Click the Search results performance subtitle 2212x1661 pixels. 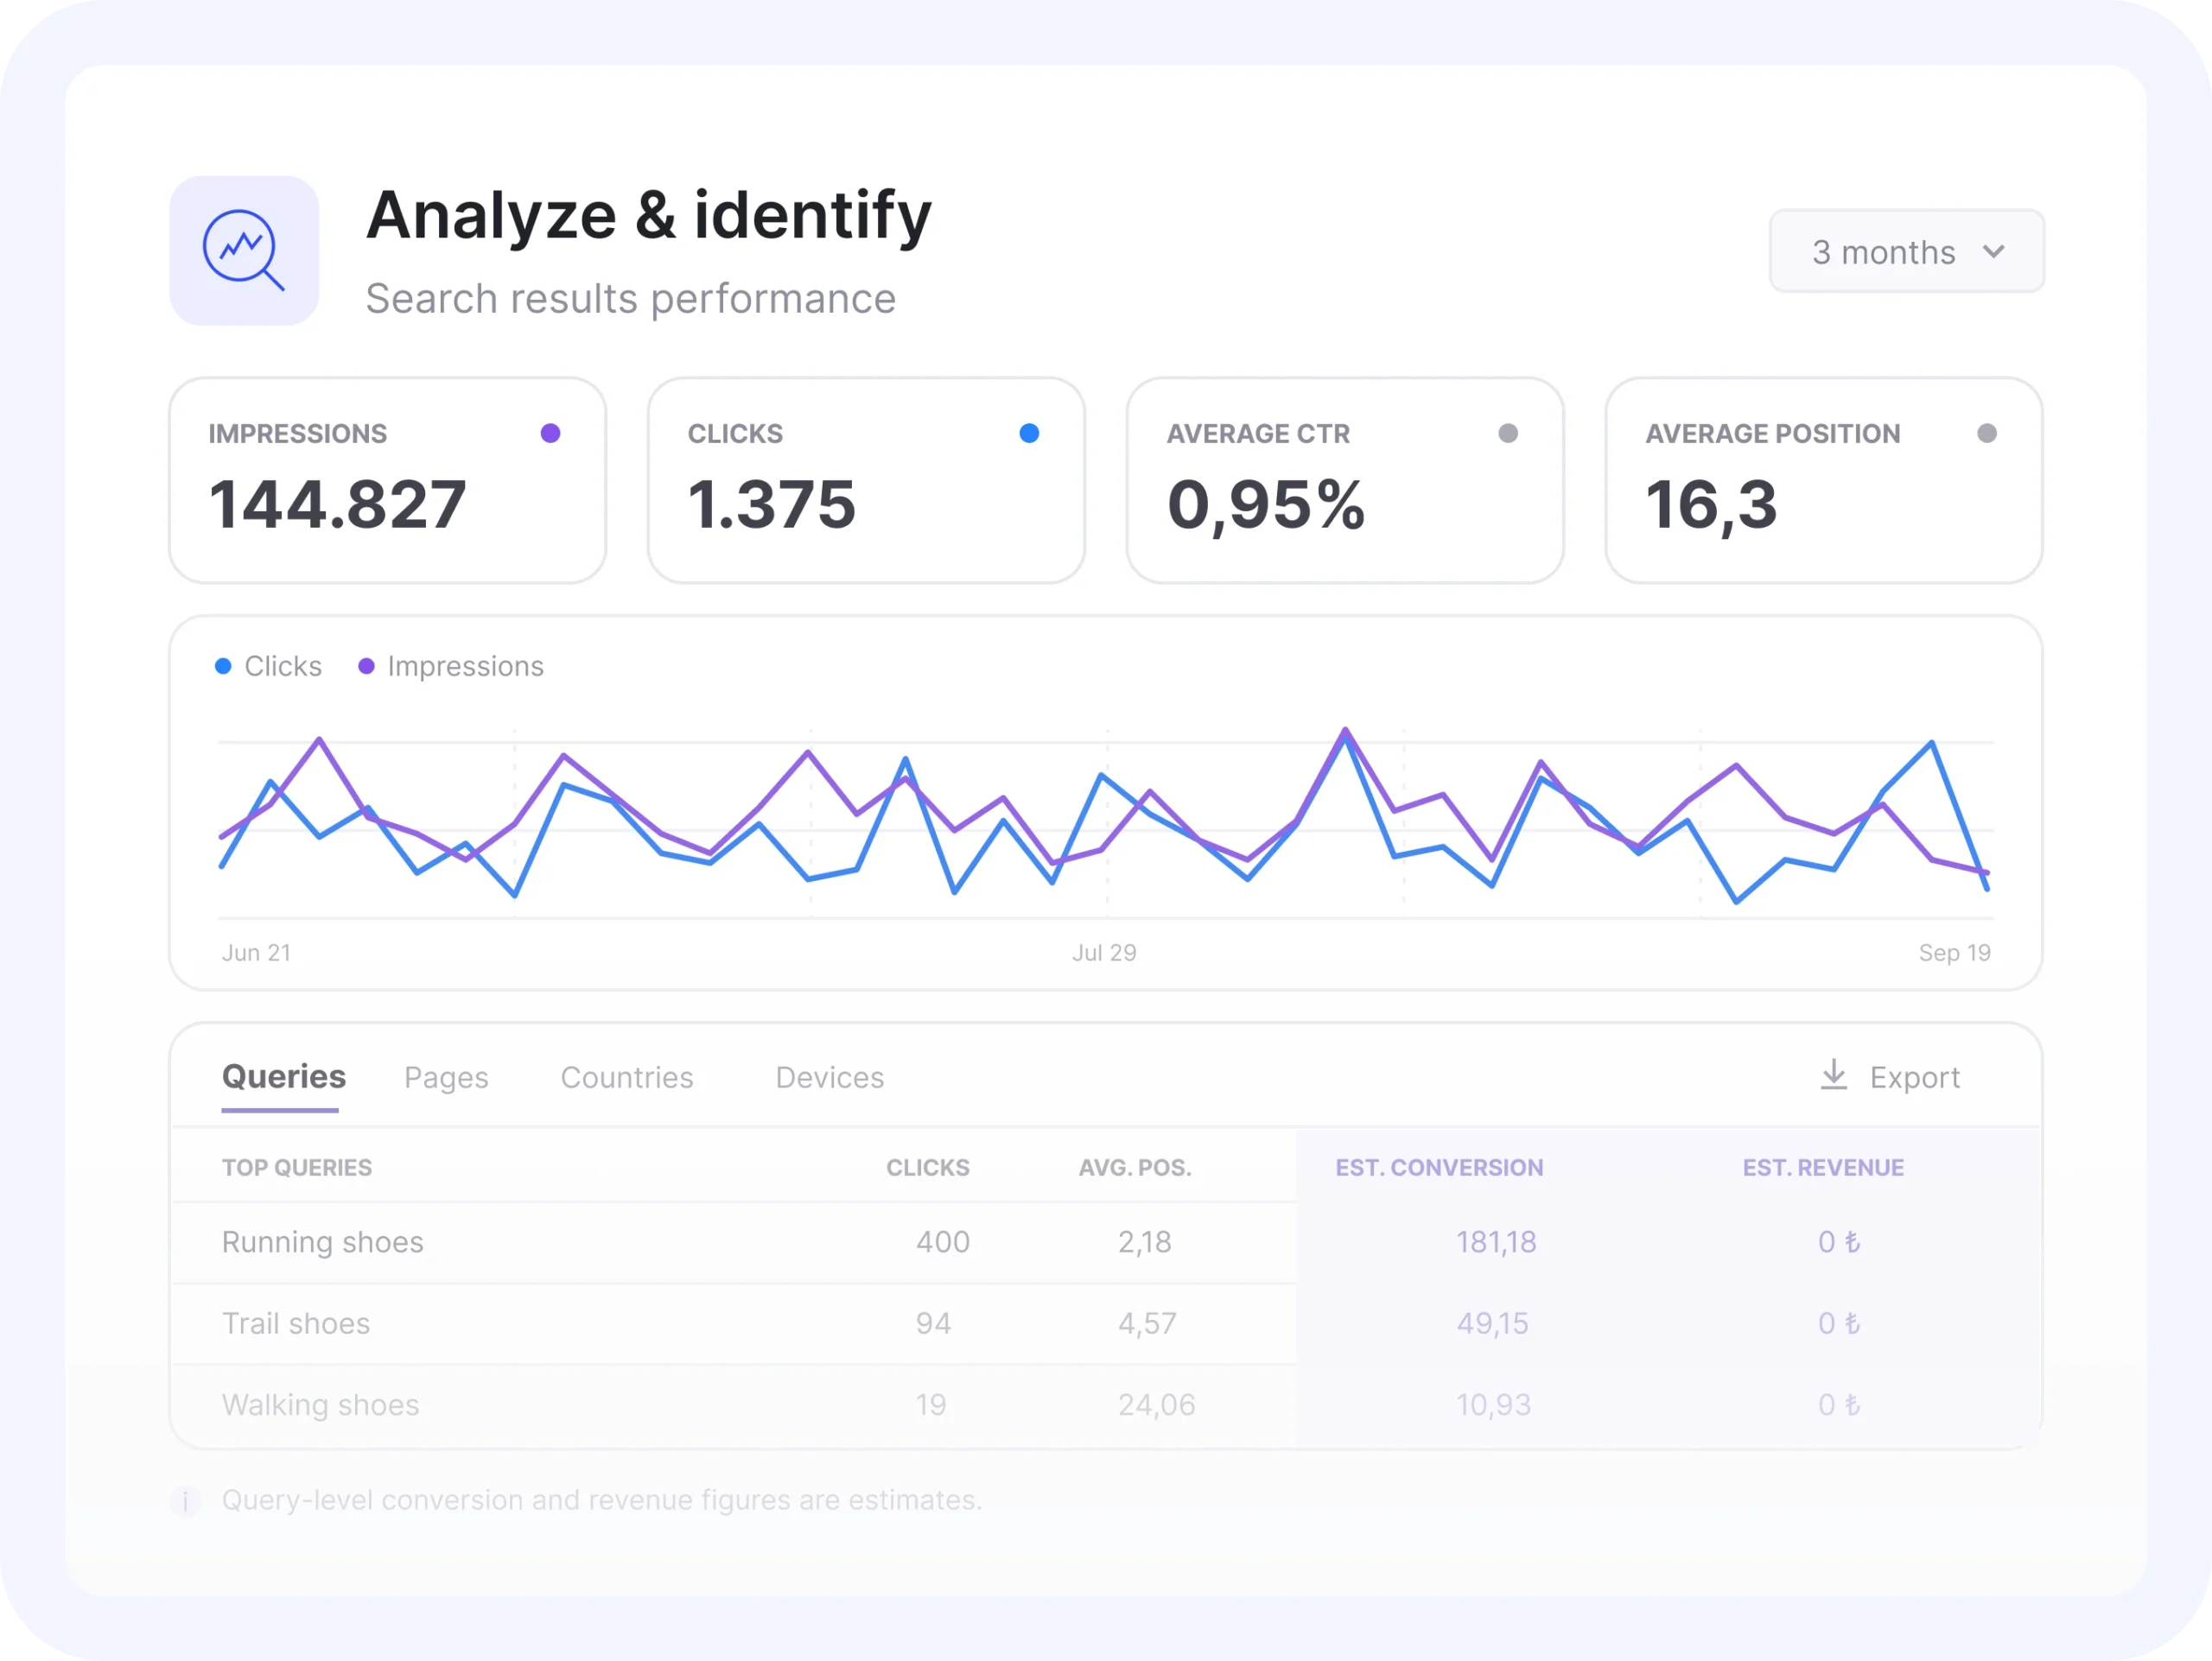click(x=631, y=299)
